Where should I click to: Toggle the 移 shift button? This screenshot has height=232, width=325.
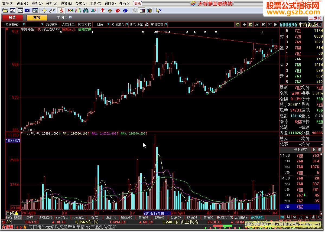pos(263,24)
